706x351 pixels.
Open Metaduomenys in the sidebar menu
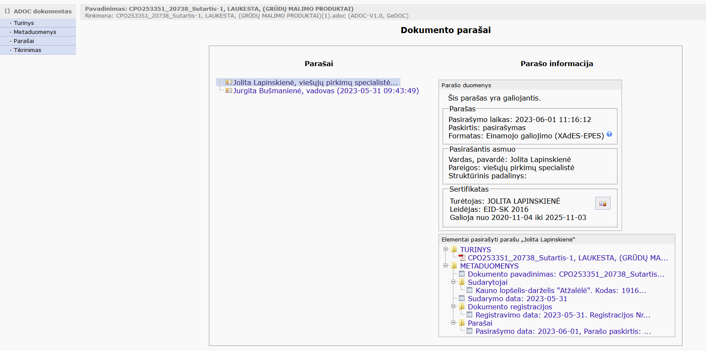[x=35, y=32]
